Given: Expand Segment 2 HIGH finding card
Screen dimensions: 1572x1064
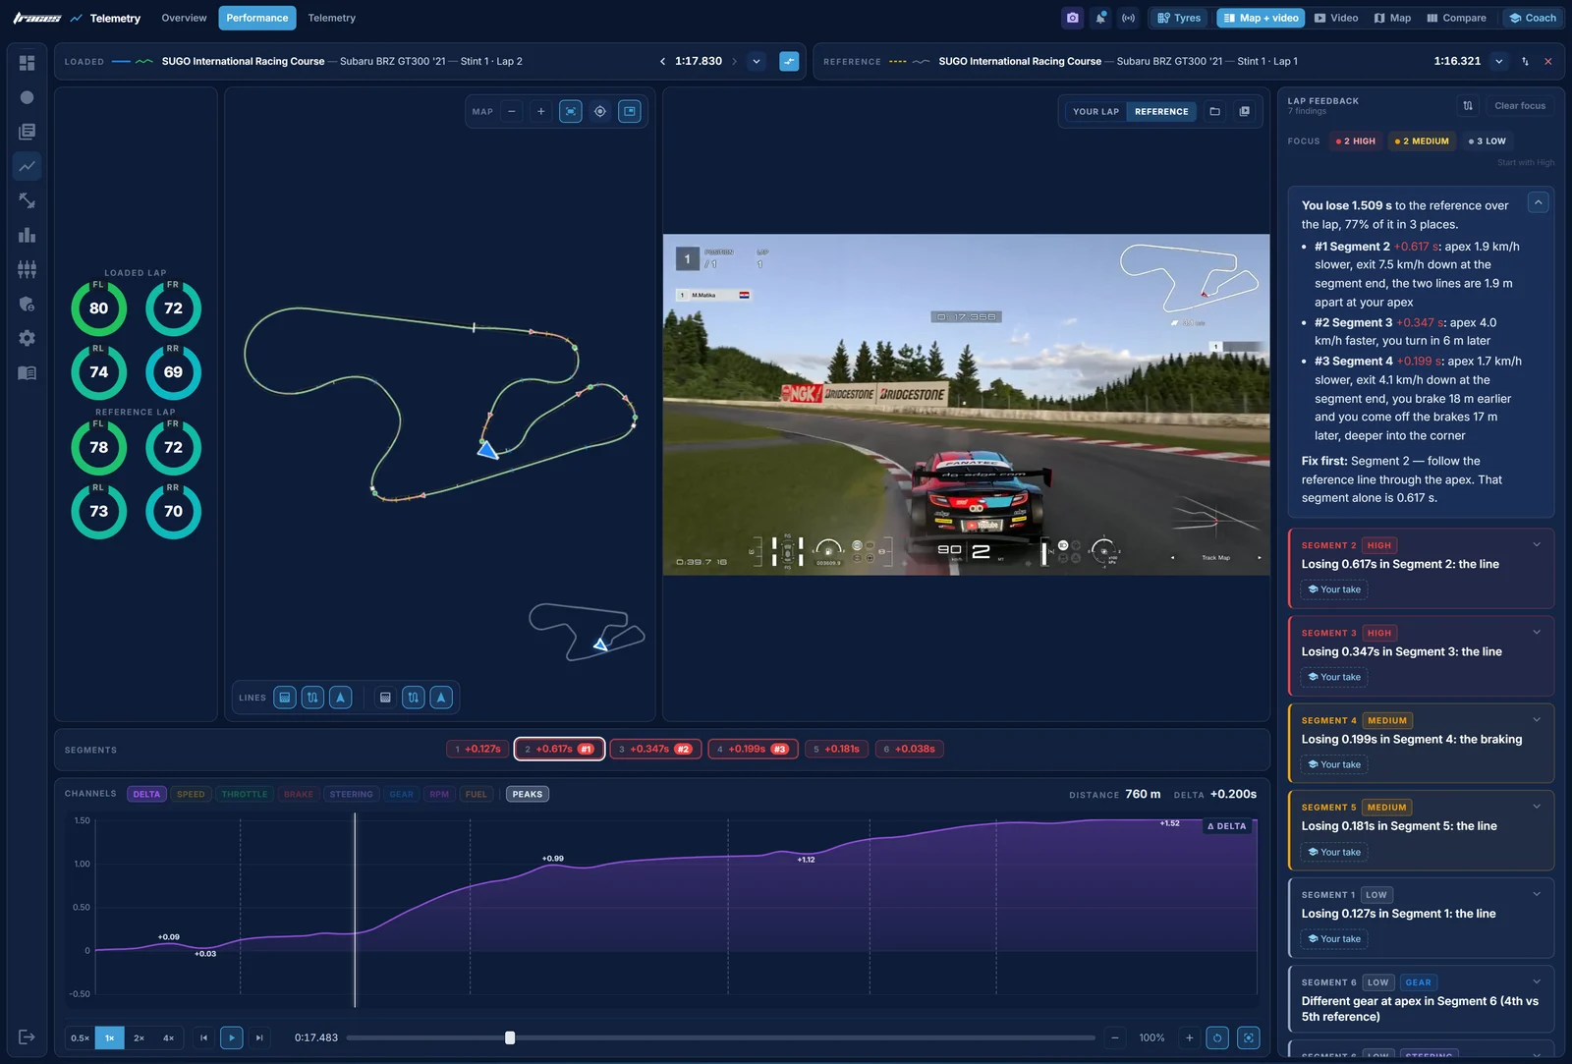Looking at the screenshot, I should pyautogui.click(x=1537, y=544).
